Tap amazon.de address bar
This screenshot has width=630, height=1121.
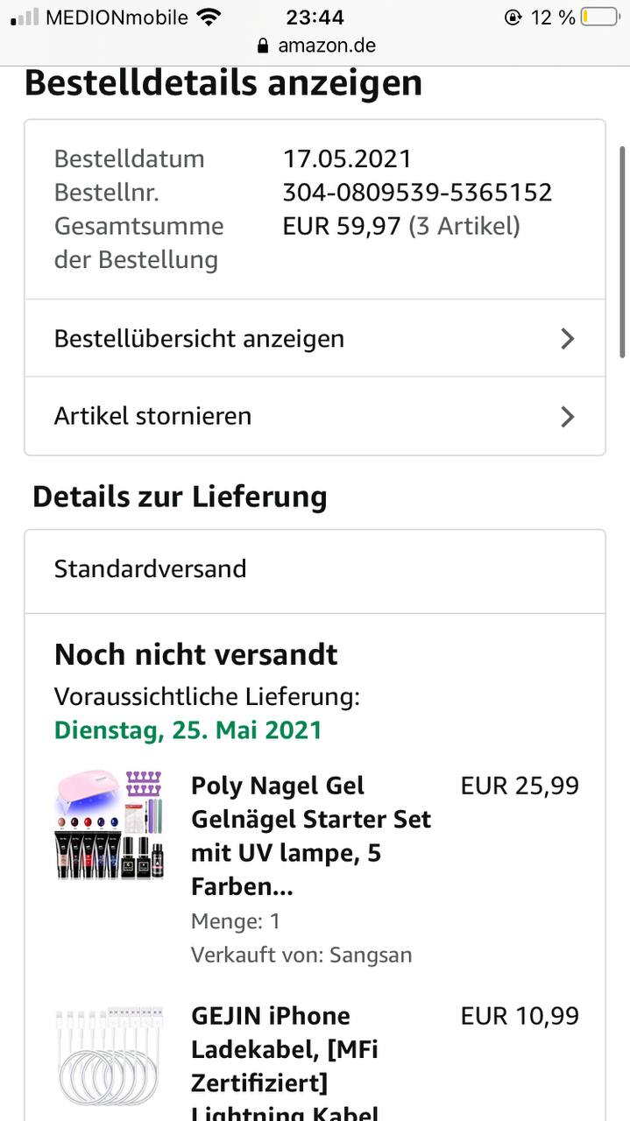(315, 46)
